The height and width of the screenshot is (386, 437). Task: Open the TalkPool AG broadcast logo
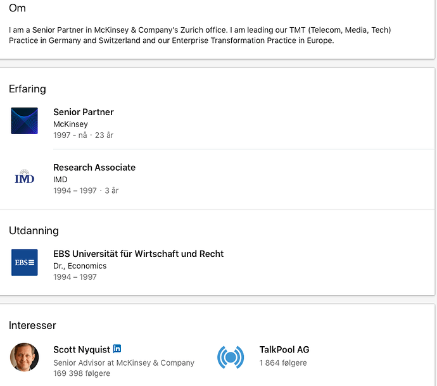pyautogui.click(x=231, y=358)
